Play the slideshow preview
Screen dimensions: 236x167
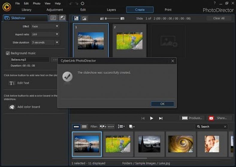(152, 118)
